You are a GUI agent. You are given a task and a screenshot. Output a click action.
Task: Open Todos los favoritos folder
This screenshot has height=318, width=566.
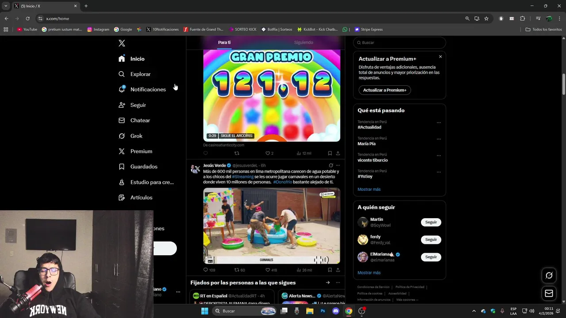coord(543,30)
